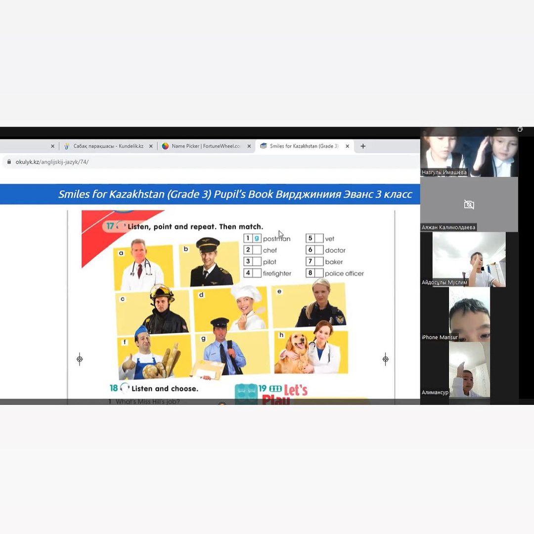Image resolution: width=534 pixels, height=534 pixels.
Task: Click the empty answer box for 3 pilot
Action: (257, 262)
